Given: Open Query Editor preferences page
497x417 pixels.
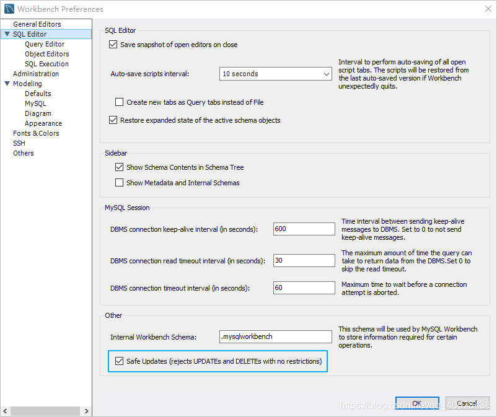Looking at the screenshot, I should pos(45,44).
